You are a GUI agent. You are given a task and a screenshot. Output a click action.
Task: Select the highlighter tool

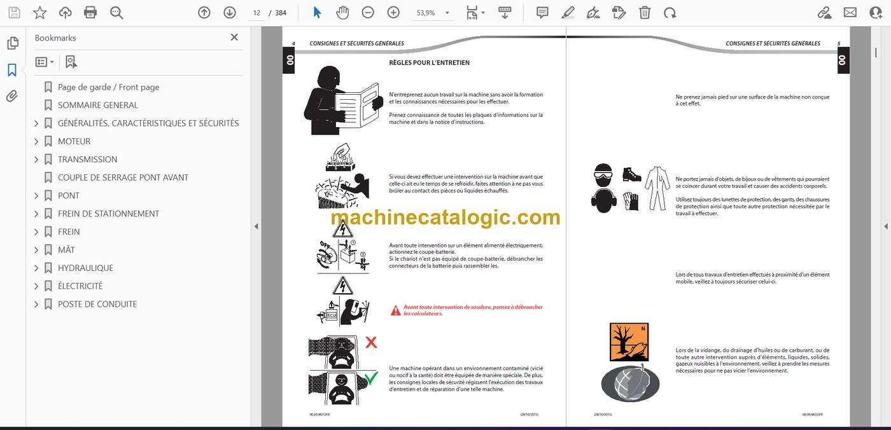pos(568,12)
